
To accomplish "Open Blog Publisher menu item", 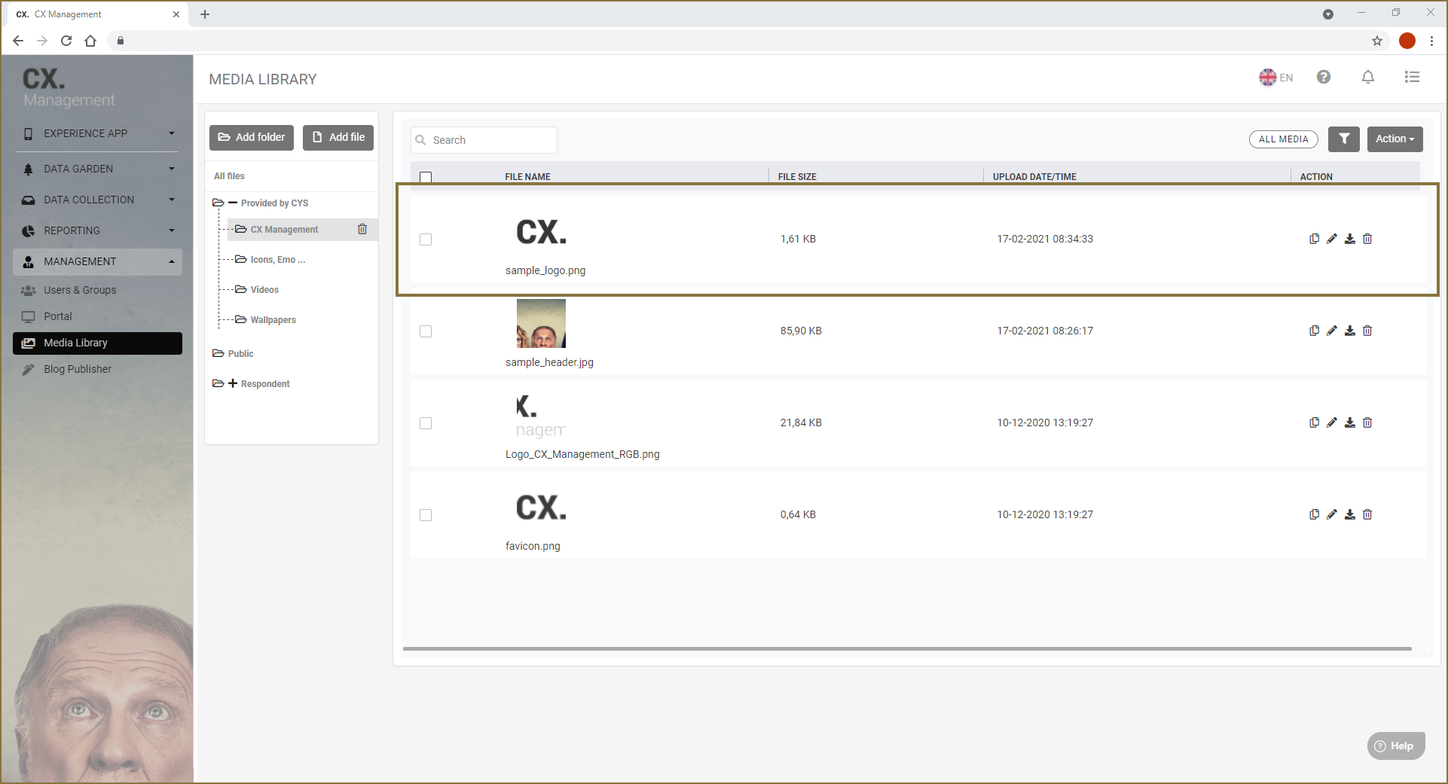I will [x=77, y=369].
